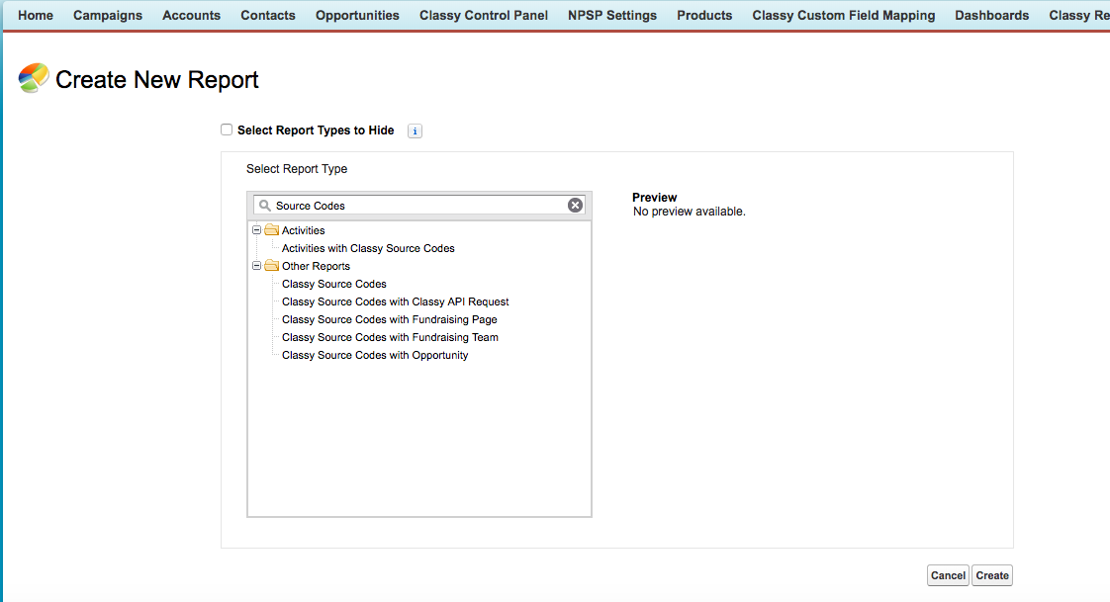
Task: Focus the Source Codes search field
Action: [x=419, y=206]
